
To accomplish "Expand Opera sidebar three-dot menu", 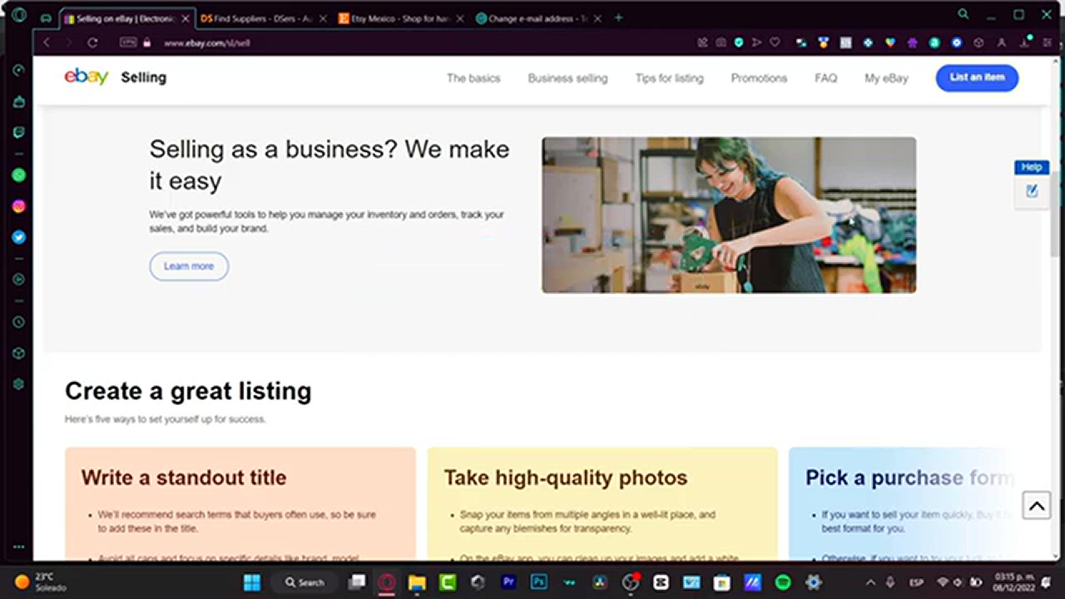I will (x=19, y=547).
